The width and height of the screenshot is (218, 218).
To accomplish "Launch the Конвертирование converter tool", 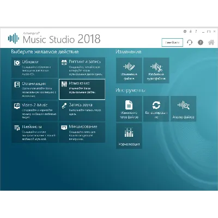I will [x=156, y=108].
